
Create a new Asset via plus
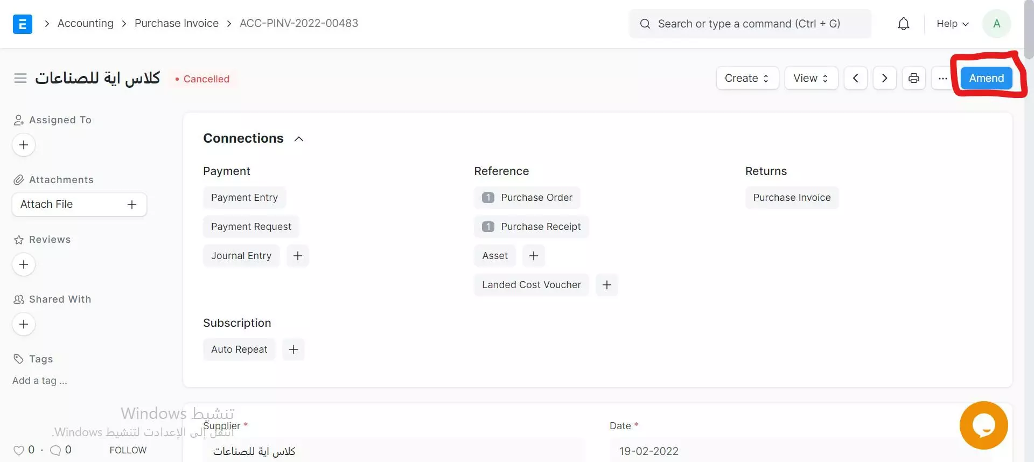pyautogui.click(x=534, y=256)
